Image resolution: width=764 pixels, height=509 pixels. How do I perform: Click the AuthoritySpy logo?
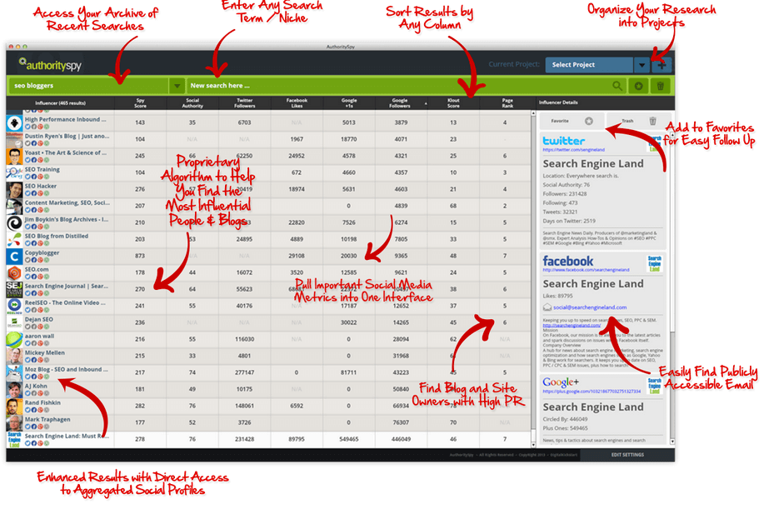coord(50,64)
